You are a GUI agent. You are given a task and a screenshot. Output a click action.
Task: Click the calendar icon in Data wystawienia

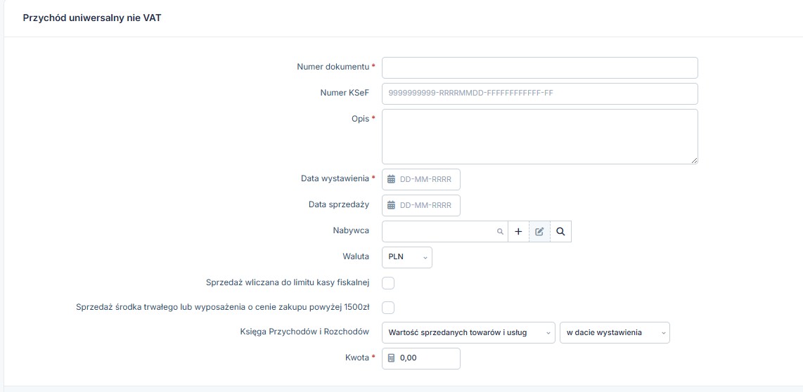[x=392, y=180]
